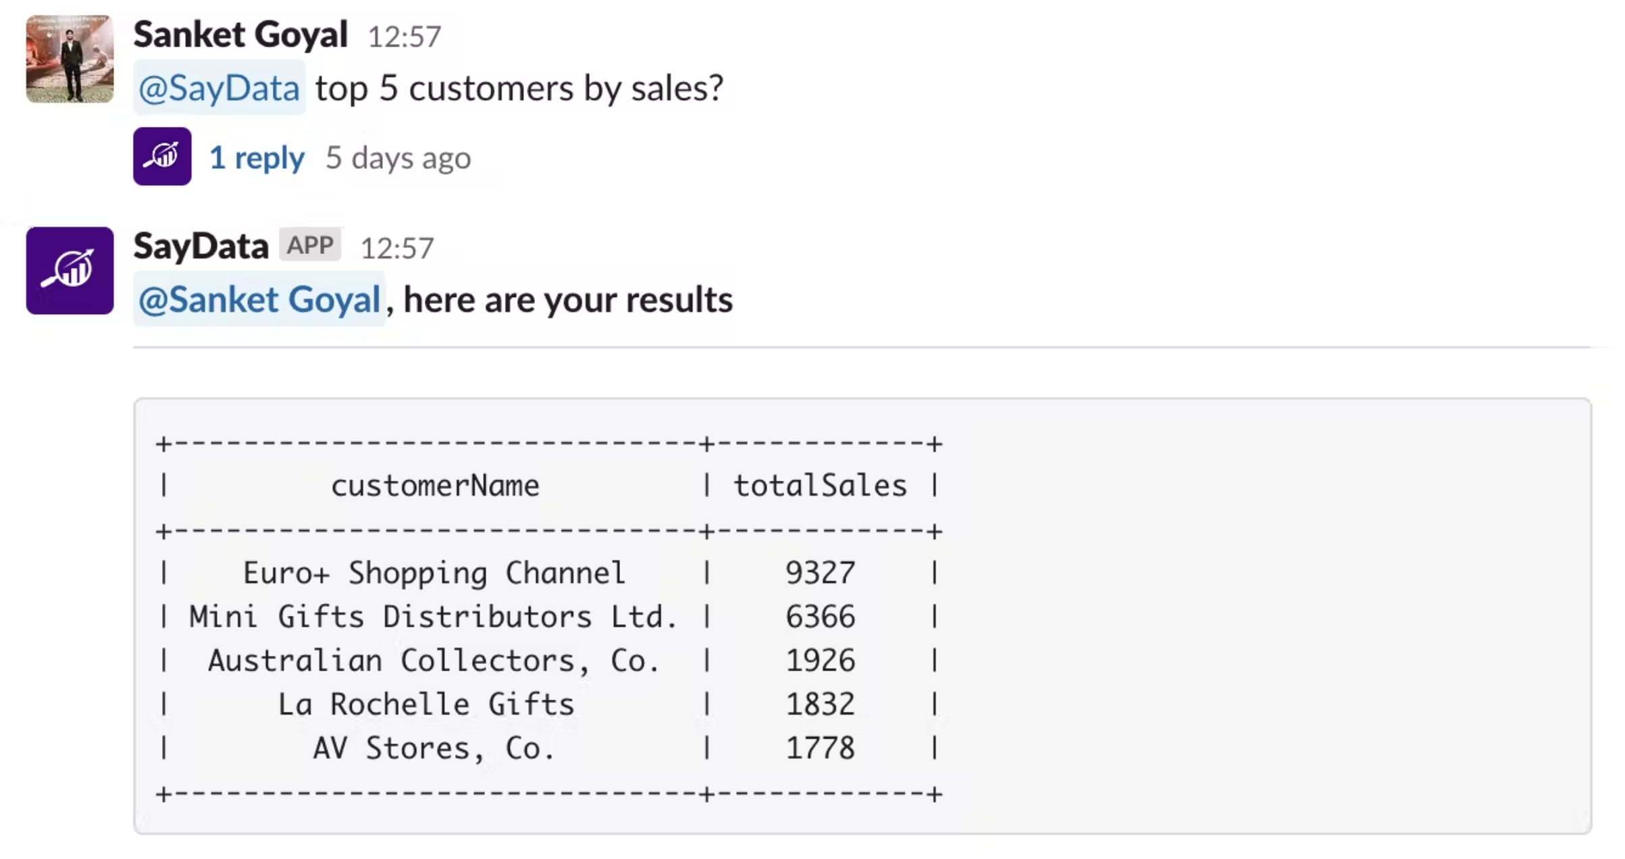Click the '5 days ago' reply time

pyautogui.click(x=398, y=158)
